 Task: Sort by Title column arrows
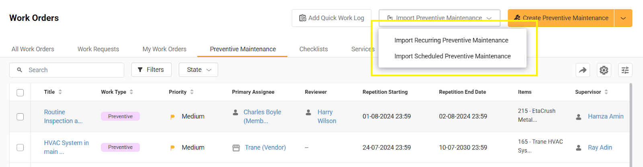(x=60, y=92)
